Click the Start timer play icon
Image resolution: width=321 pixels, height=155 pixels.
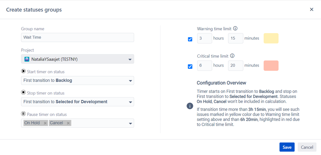pyautogui.click(x=23, y=71)
